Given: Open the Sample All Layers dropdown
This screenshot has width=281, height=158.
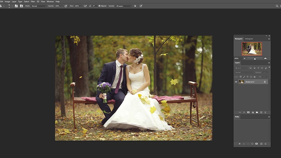Looking at the screenshot, I should [x=124, y=6].
